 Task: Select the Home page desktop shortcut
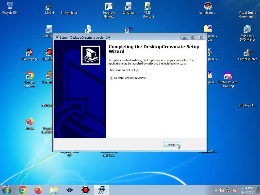30,55
